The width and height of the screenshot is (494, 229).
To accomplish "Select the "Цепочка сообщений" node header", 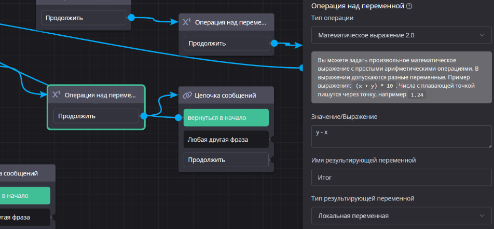I will [226, 95].
